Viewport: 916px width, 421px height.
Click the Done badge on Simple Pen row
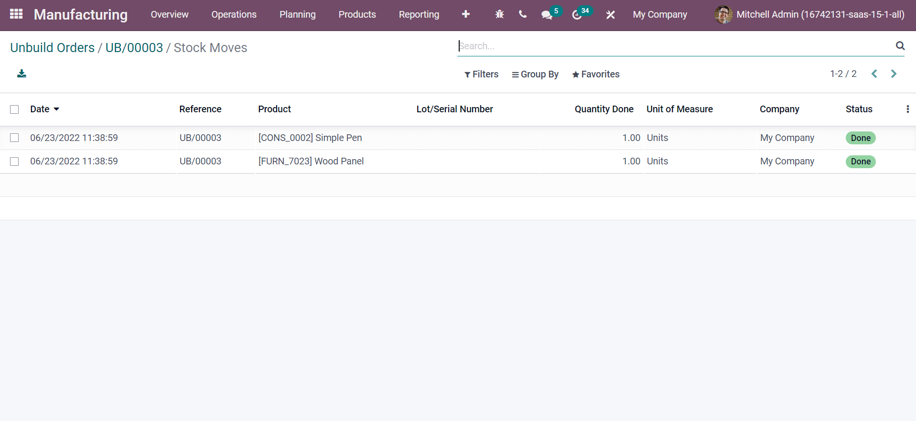861,138
